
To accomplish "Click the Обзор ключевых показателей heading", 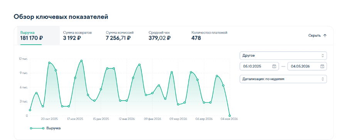I will [61, 17].
